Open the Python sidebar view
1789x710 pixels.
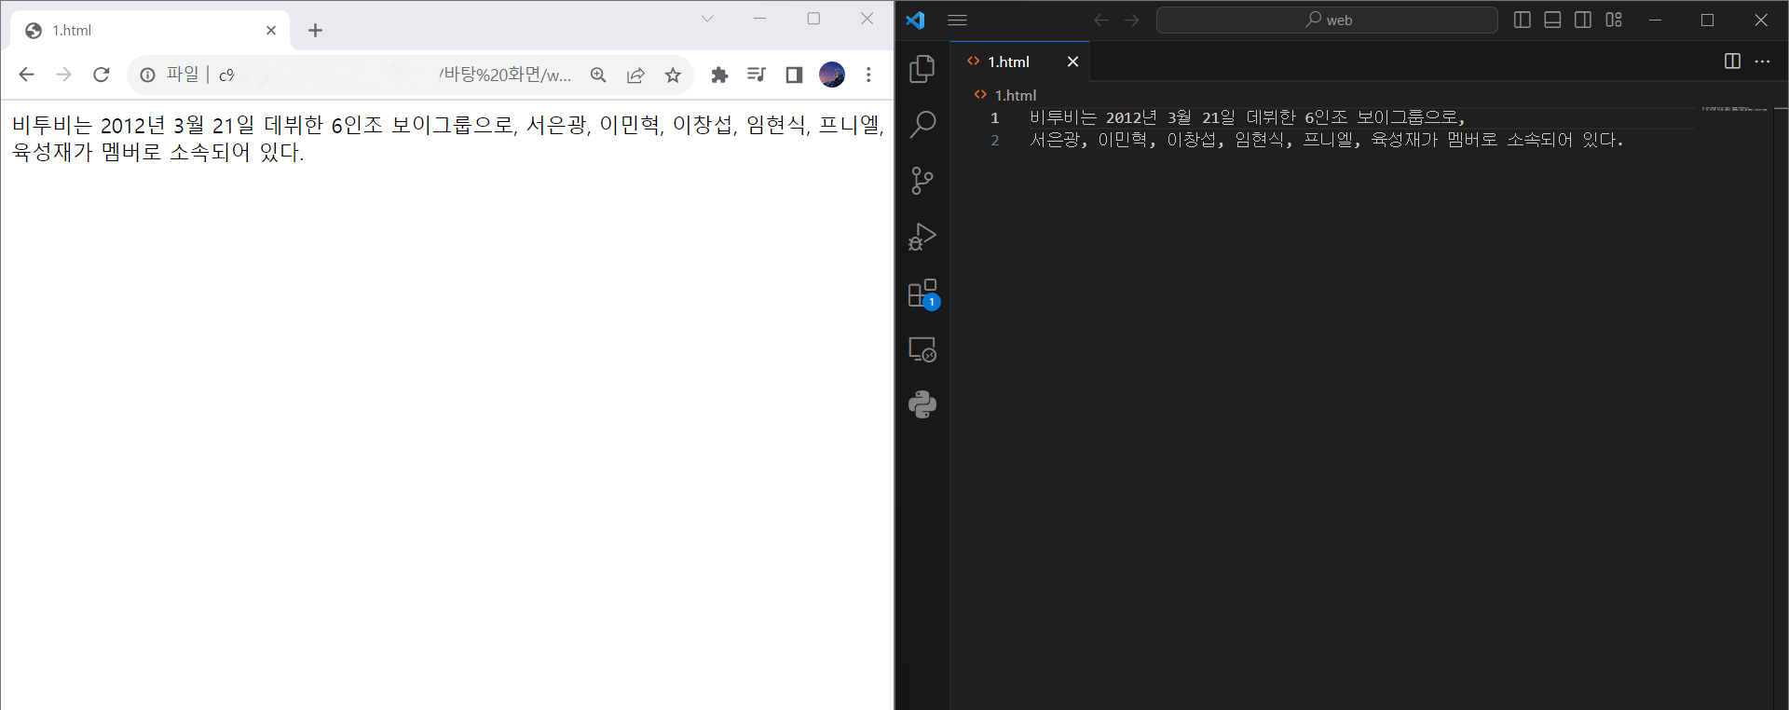pyautogui.click(x=922, y=404)
